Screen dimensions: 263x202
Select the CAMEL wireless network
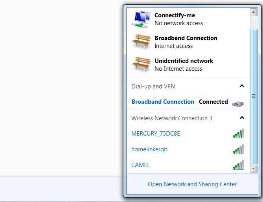click(141, 165)
